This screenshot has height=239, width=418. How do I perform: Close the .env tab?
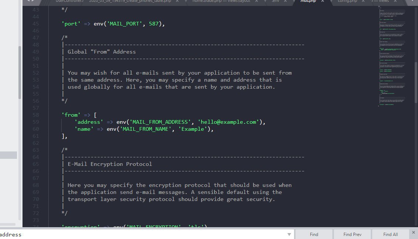[x=285, y=1]
